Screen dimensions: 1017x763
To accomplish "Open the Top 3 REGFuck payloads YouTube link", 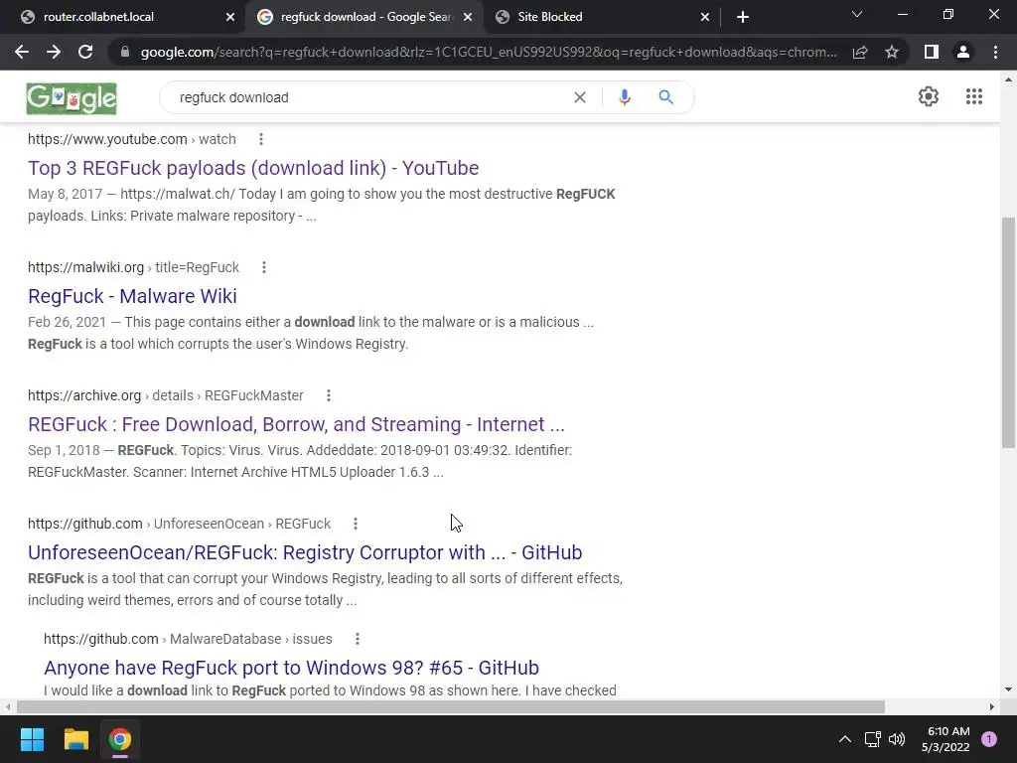I will point(253,168).
